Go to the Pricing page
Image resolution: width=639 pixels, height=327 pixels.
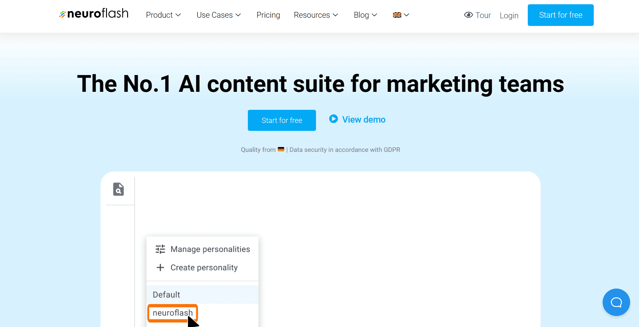tap(268, 15)
